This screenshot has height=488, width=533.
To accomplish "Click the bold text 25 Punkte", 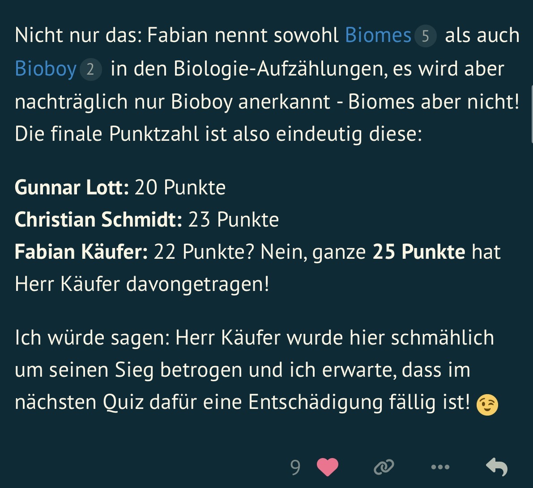I will (x=419, y=252).
